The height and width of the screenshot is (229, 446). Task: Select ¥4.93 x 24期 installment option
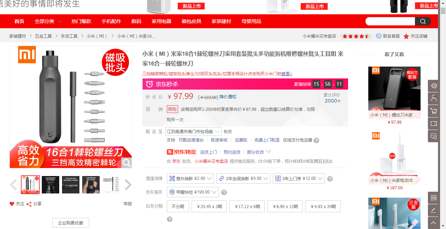pyautogui.click(x=323, y=206)
